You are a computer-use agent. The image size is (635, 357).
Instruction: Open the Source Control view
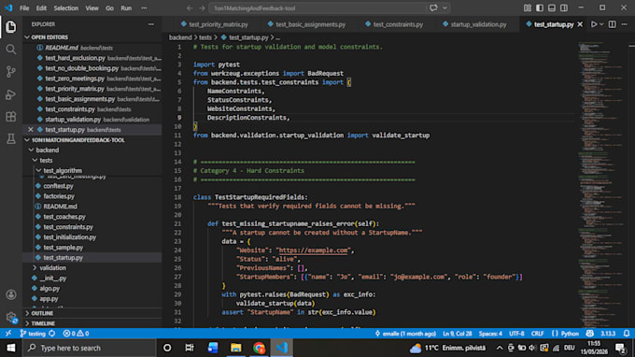coord(11,72)
